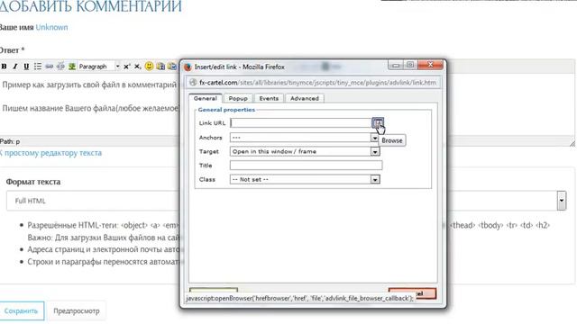Click the globe icon in dialog address bar
This screenshot has height=324, width=577.
[193, 83]
